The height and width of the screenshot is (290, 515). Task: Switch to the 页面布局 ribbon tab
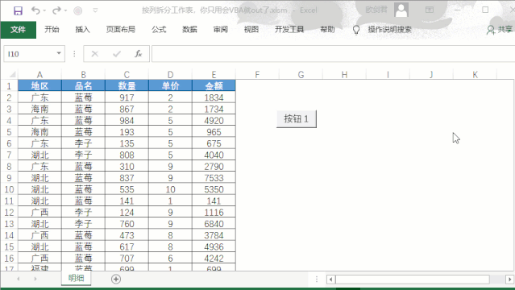(x=121, y=30)
